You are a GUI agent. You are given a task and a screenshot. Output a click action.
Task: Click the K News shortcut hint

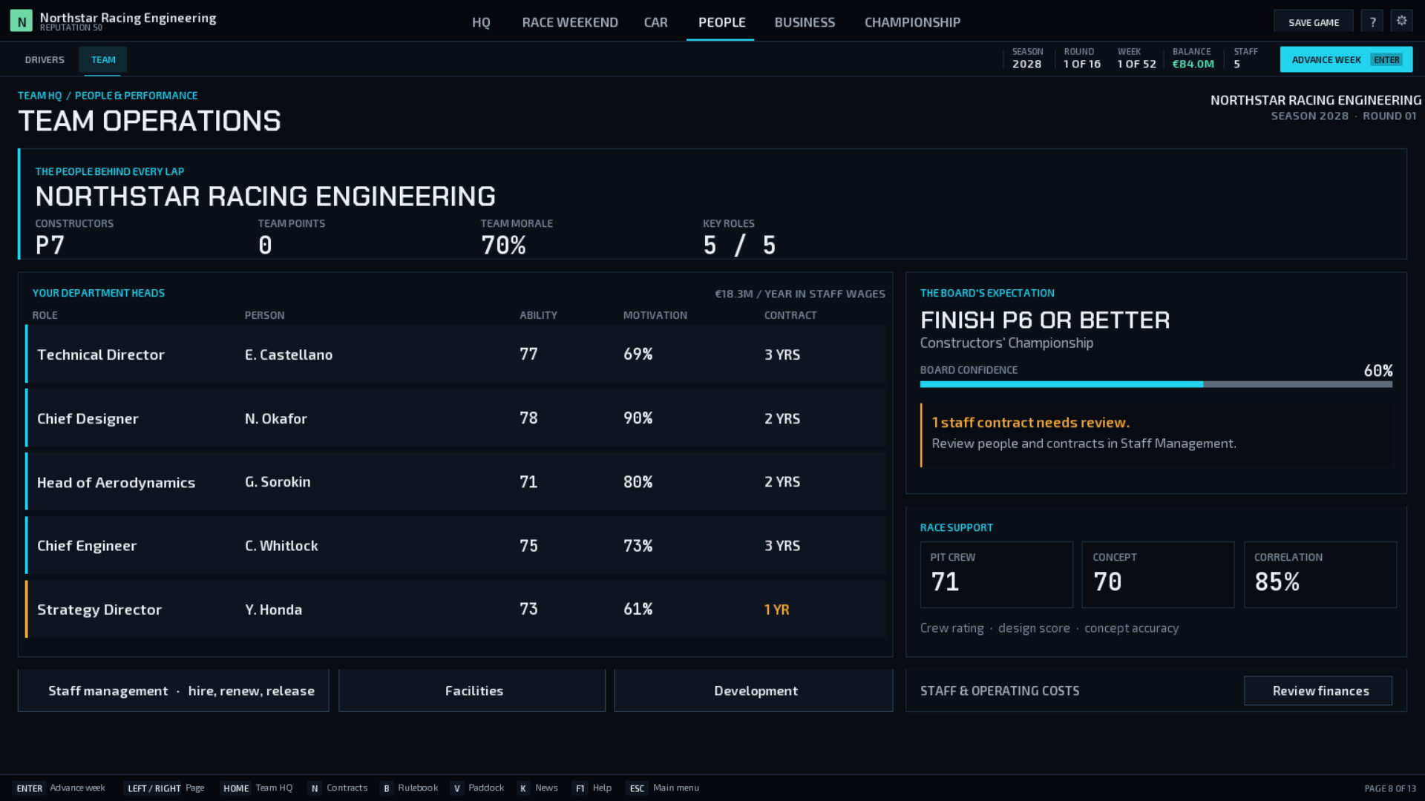coord(538,788)
